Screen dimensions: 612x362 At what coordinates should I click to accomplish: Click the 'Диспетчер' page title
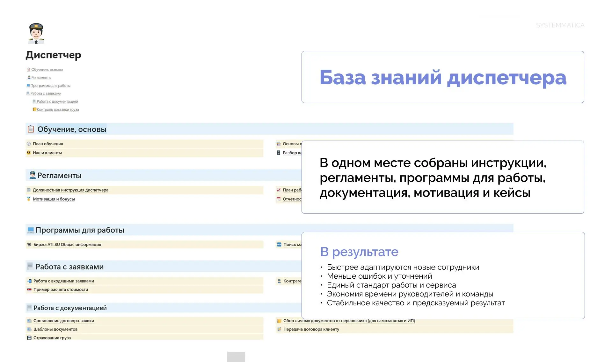(53, 55)
